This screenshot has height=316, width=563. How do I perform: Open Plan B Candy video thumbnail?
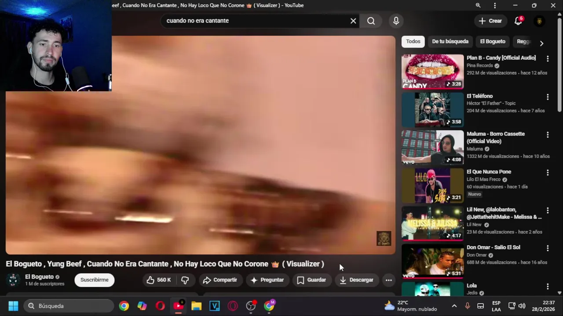coord(432,71)
